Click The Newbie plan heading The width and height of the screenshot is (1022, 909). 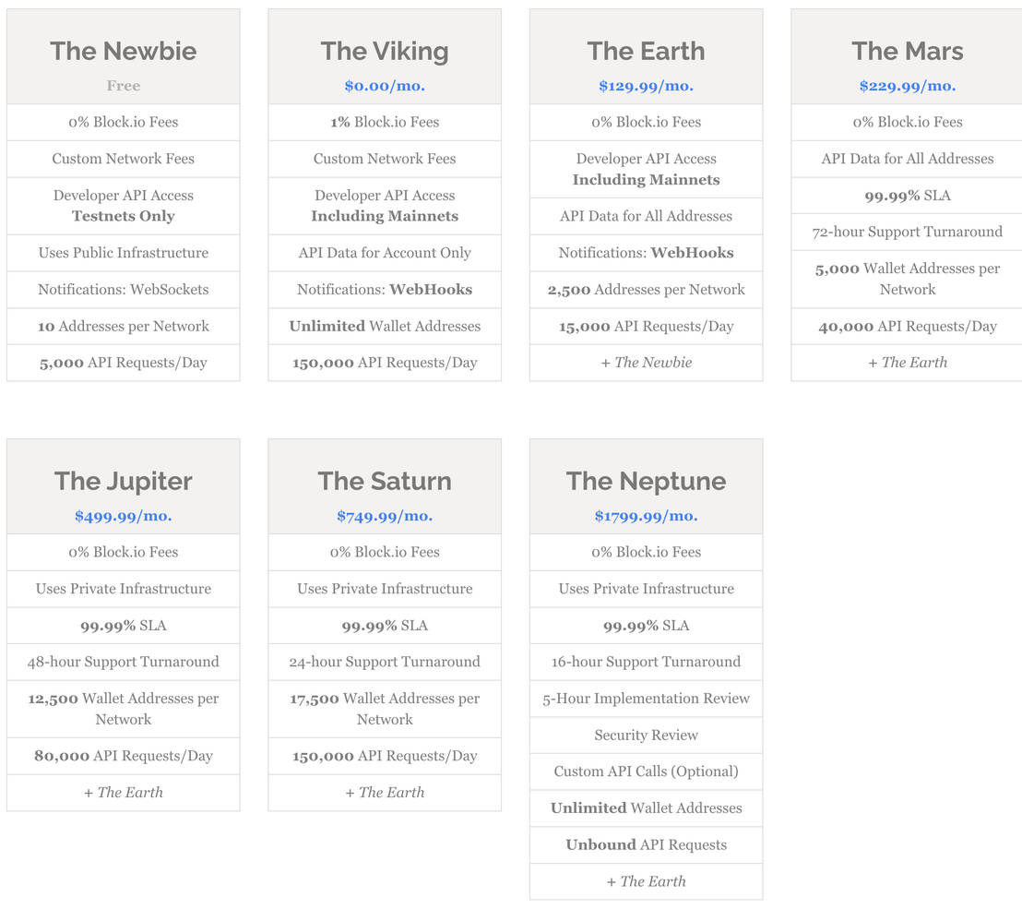click(123, 51)
